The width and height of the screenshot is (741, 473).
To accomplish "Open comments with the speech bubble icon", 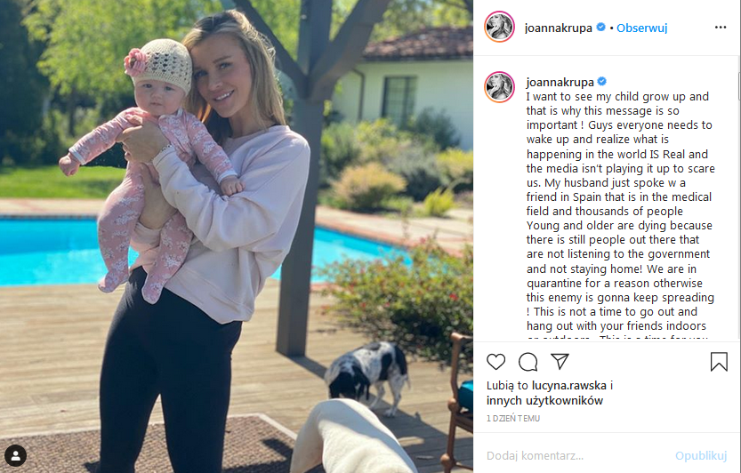I will tap(528, 362).
